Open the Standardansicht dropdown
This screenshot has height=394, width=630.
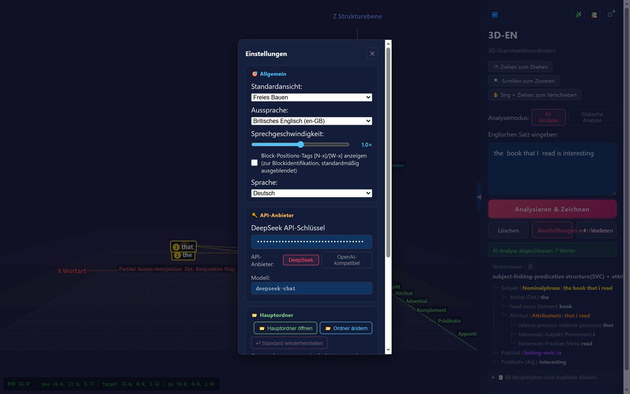(312, 97)
